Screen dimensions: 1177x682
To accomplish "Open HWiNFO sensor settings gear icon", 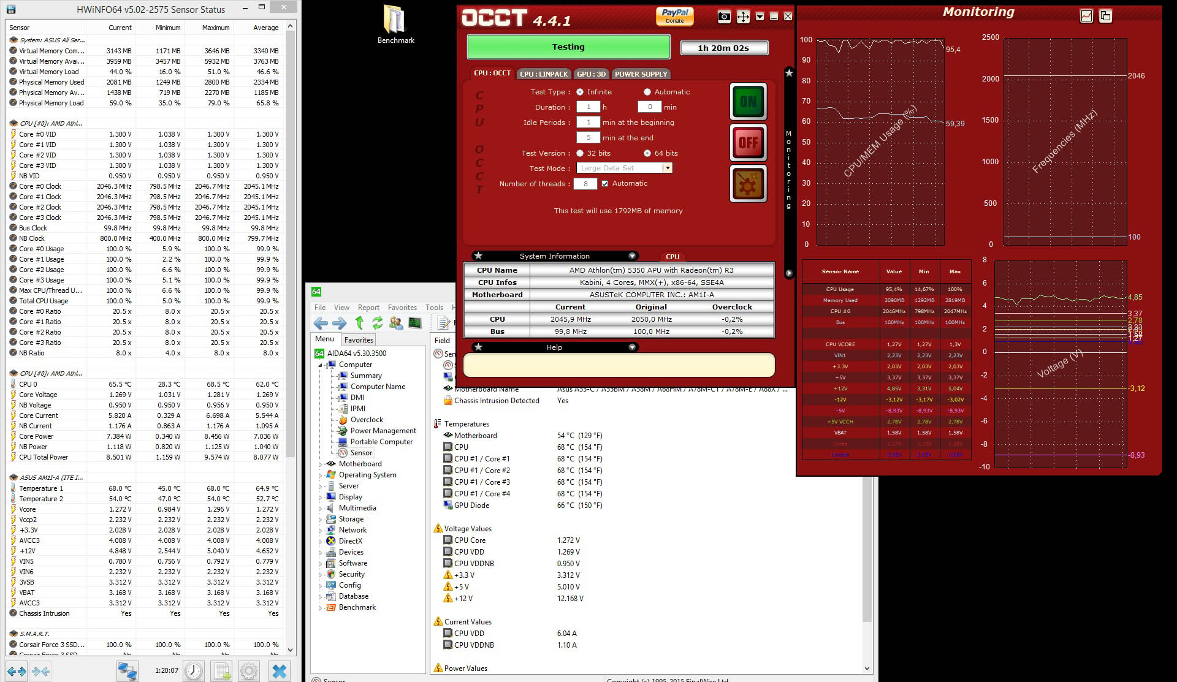I will click(249, 672).
